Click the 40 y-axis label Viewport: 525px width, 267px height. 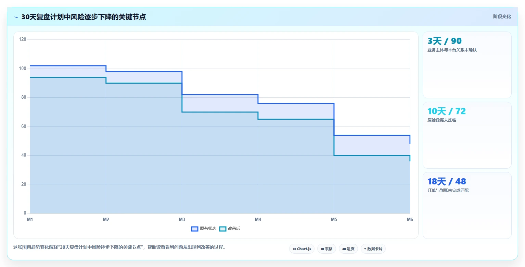point(24,155)
